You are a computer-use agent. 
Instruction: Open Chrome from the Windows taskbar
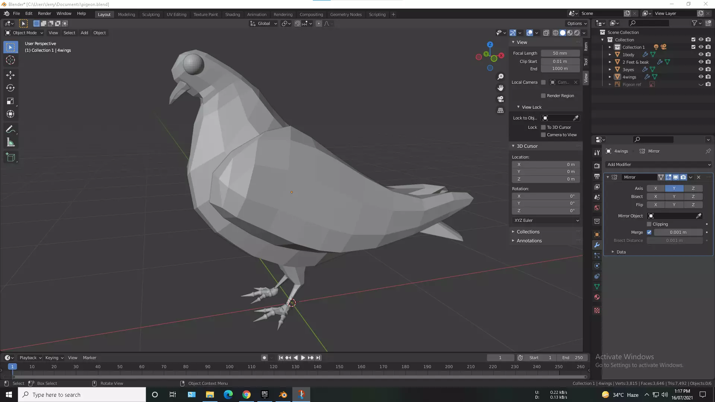click(247, 395)
